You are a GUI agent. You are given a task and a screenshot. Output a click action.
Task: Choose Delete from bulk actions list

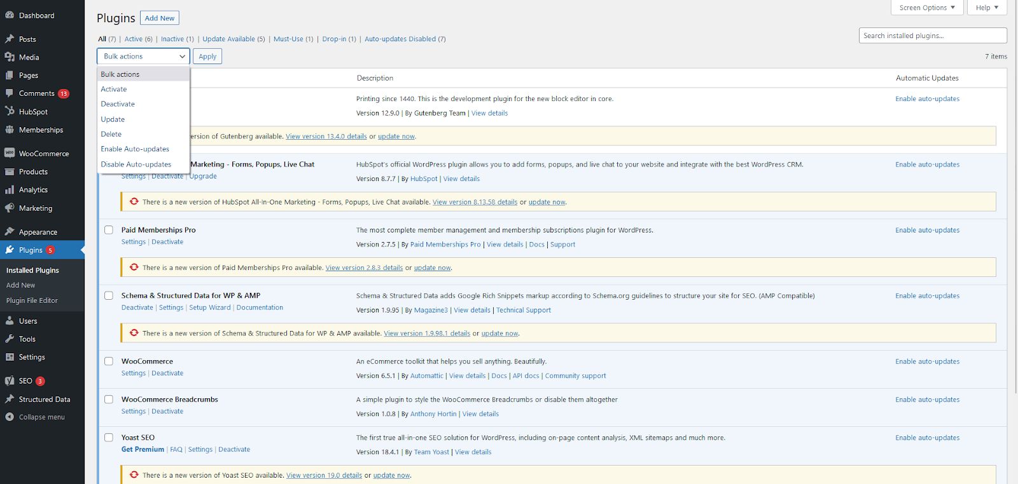pyautogui.click(x=143, y=134)
